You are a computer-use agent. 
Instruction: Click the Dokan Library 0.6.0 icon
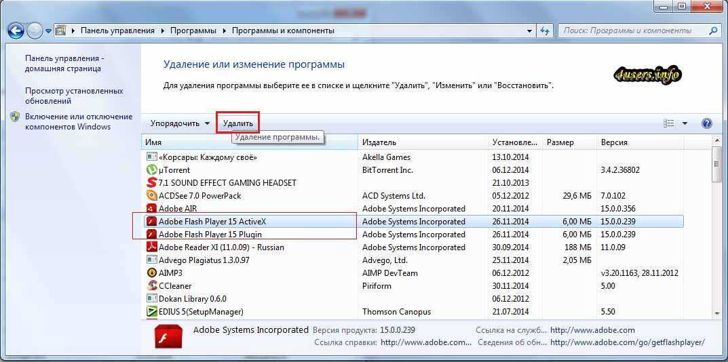click(152, 299)
